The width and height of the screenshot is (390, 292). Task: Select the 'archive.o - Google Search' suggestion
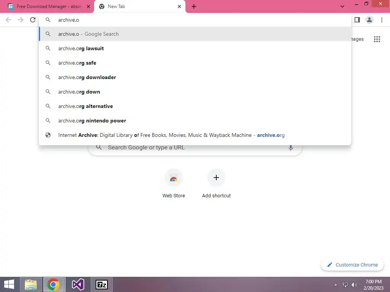click(x=195, y=34)
